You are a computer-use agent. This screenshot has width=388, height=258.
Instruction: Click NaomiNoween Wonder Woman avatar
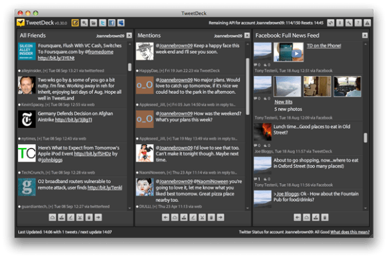[x=144, y=153]
